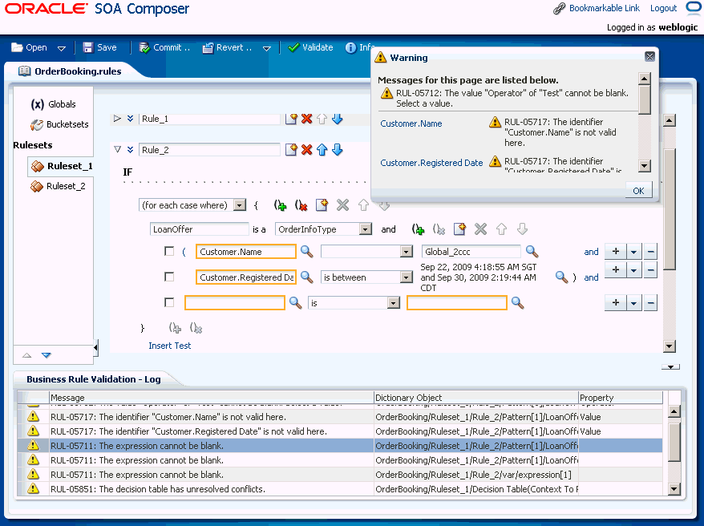The image size is (704, 526).
Task: Open the Bookmarkable Link
Action: point(605,8)
